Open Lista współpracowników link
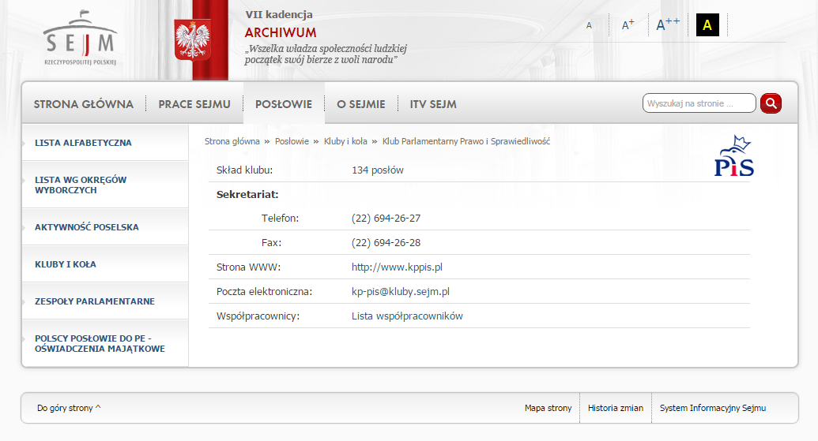This screenshot has width=818, height=441. 407,316
